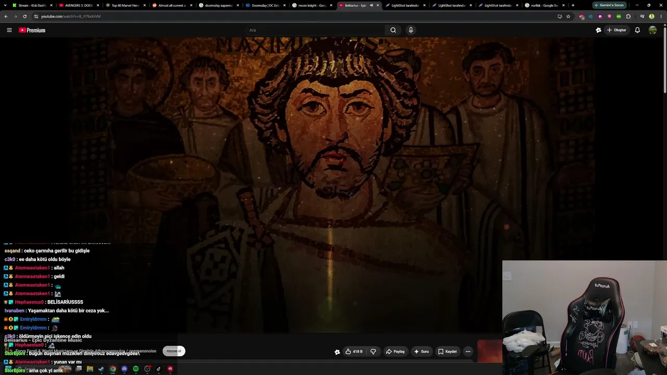Switch to the AVENGERS 5: DOOM tab
Viewport: 667px width, 375px height.
pos(79,5)
